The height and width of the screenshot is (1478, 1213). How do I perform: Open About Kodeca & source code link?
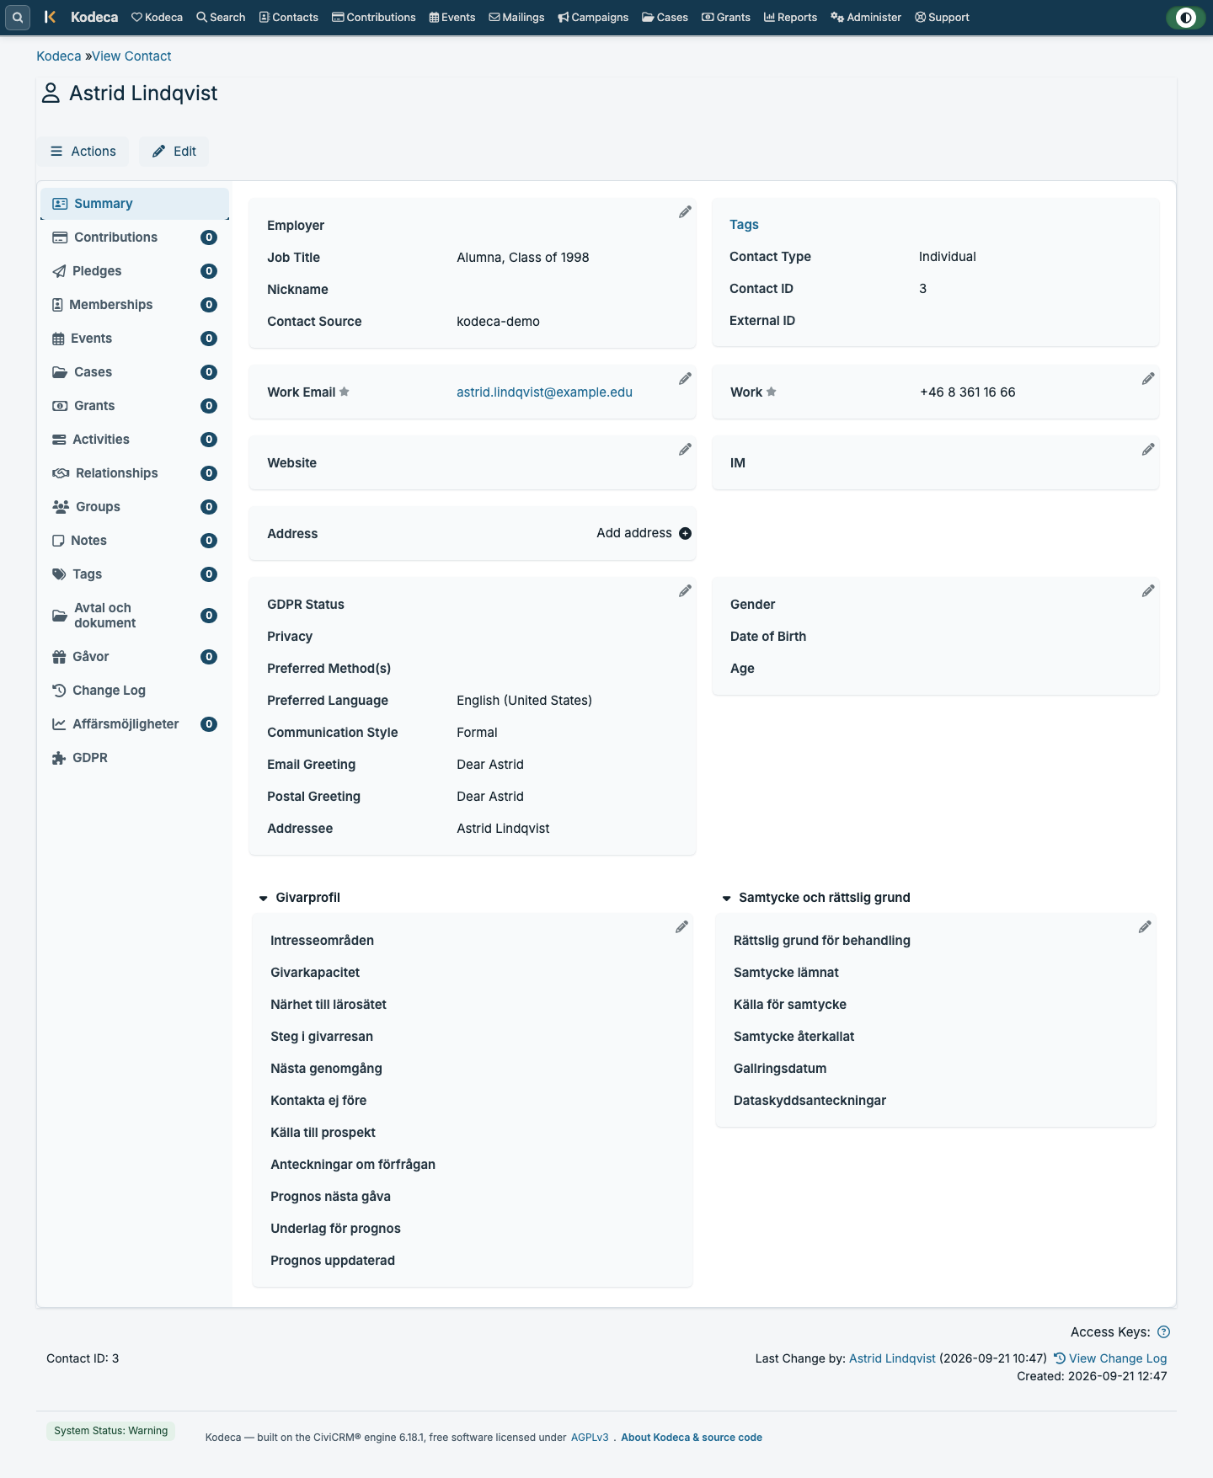point(692,1438)
